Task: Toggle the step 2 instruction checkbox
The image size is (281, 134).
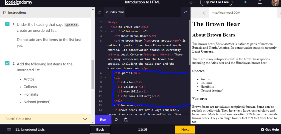Action: click(7, 64)
